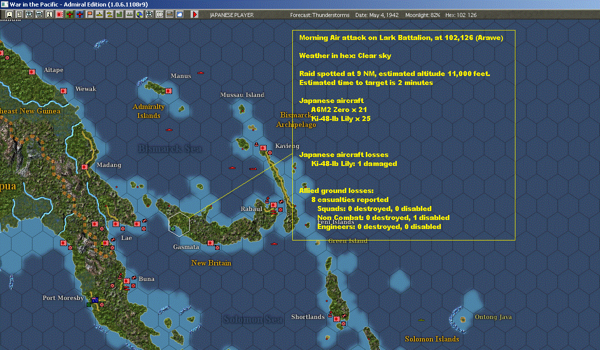Viewport: 600px width, 350px height.
Task: Click the 'Lae' map label
Action: click(x=126, y=238)
